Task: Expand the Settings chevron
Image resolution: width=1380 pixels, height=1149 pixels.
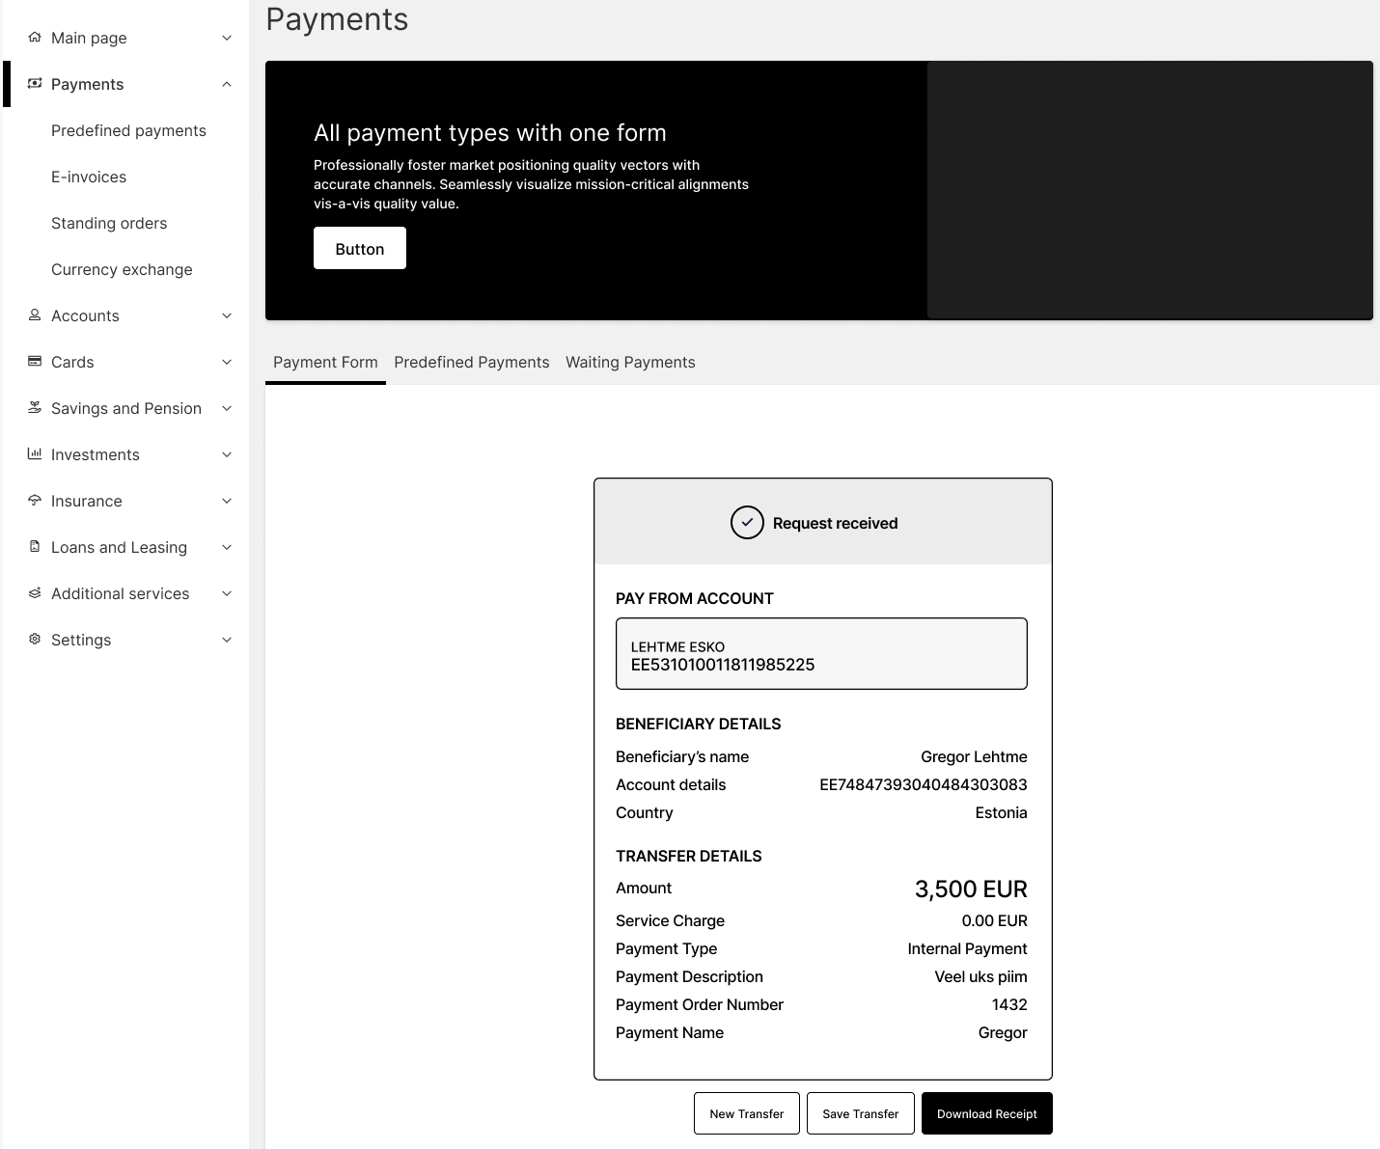Action: tap(227, 640)
